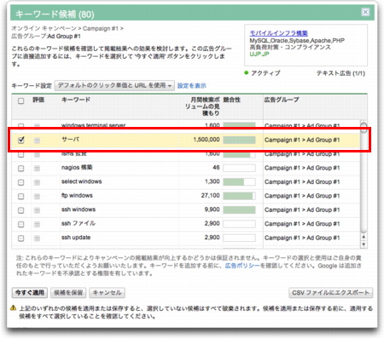Screen dimensions: 384x339
Task: Click the nagios 構築 keyword text
Action: [77, 168]
